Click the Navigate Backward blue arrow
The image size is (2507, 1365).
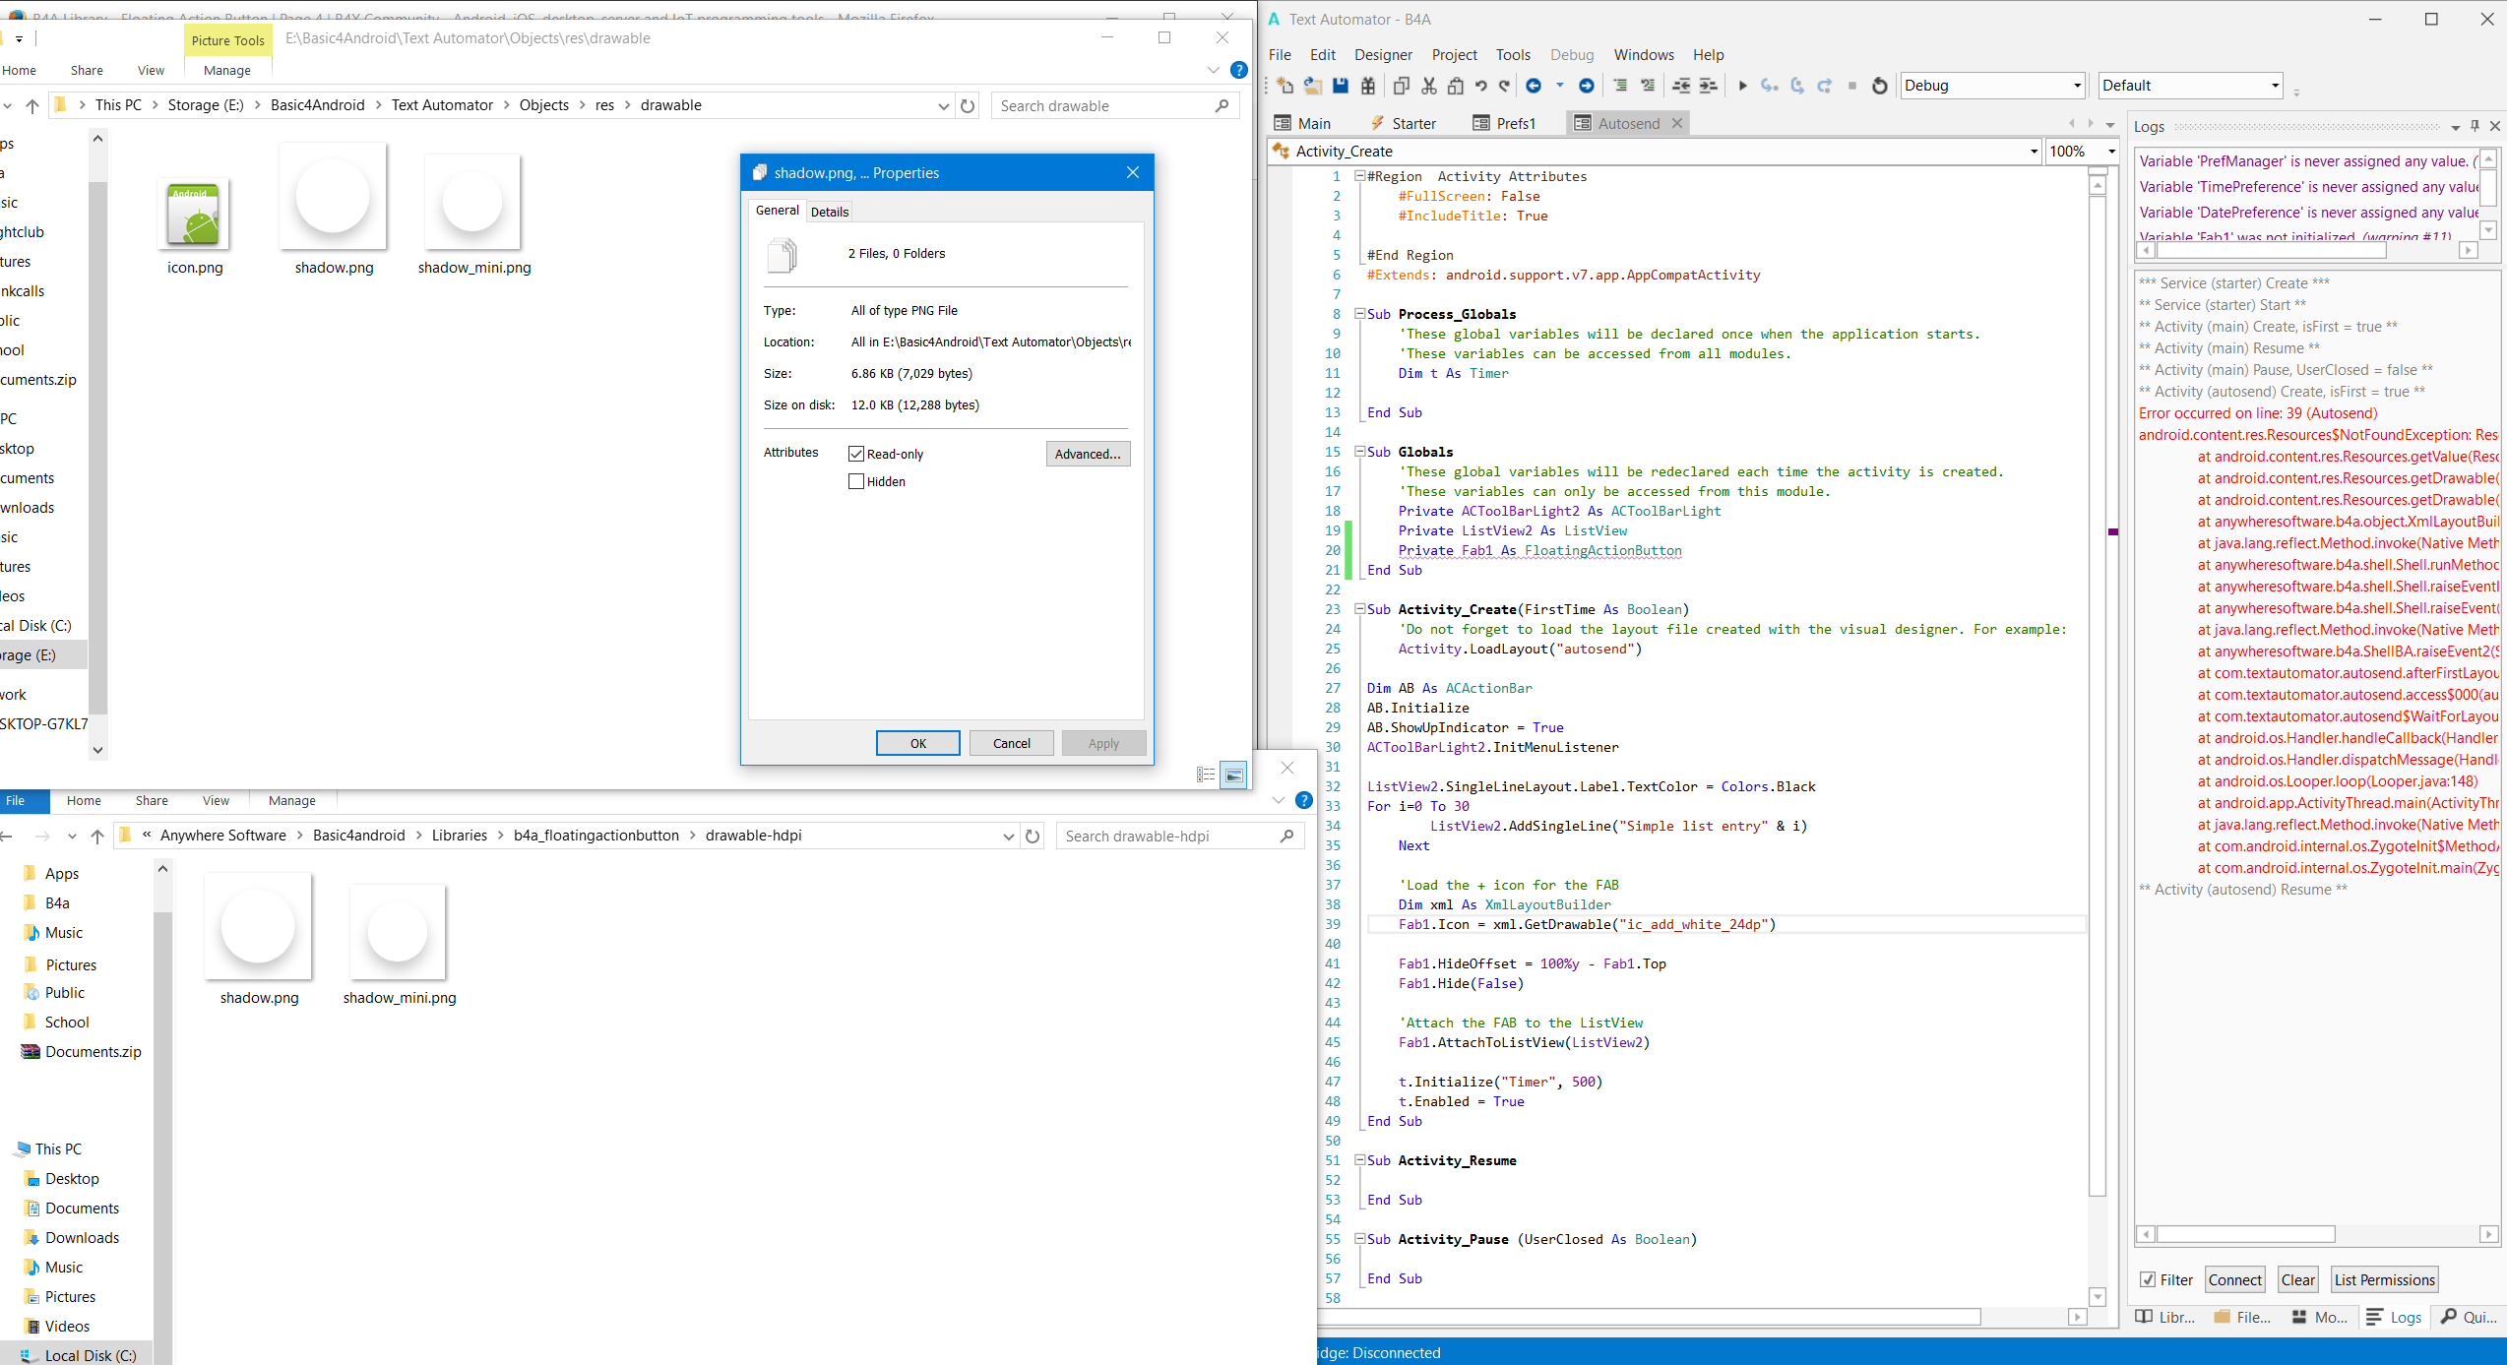1534,86
